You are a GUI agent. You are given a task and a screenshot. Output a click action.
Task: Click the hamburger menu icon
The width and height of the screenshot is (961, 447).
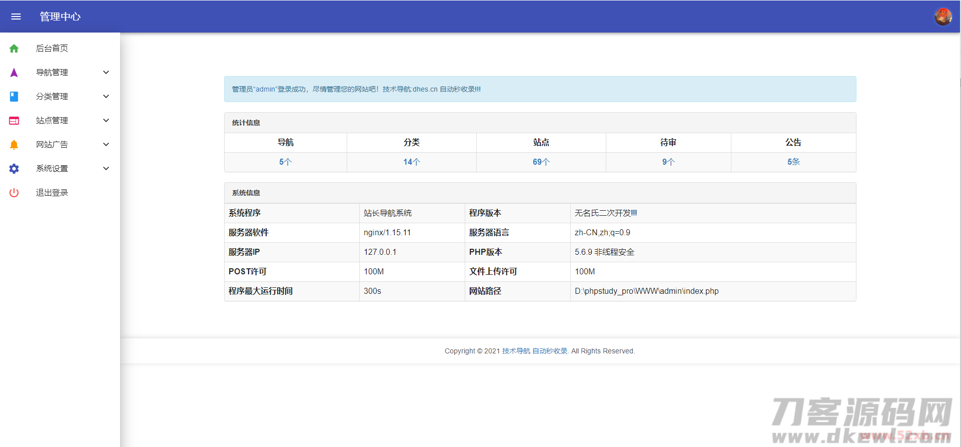(x=16, y=17)
